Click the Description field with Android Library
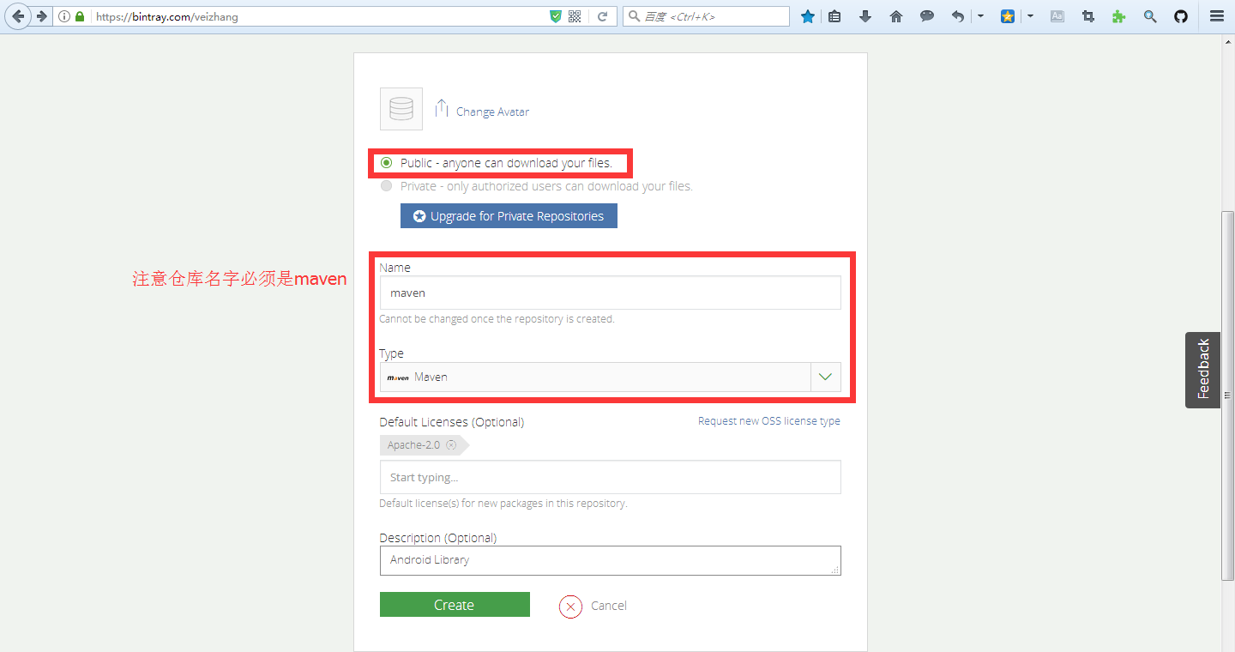The height and width of the screenshot is (652, 1235). [x=610, y=560]
